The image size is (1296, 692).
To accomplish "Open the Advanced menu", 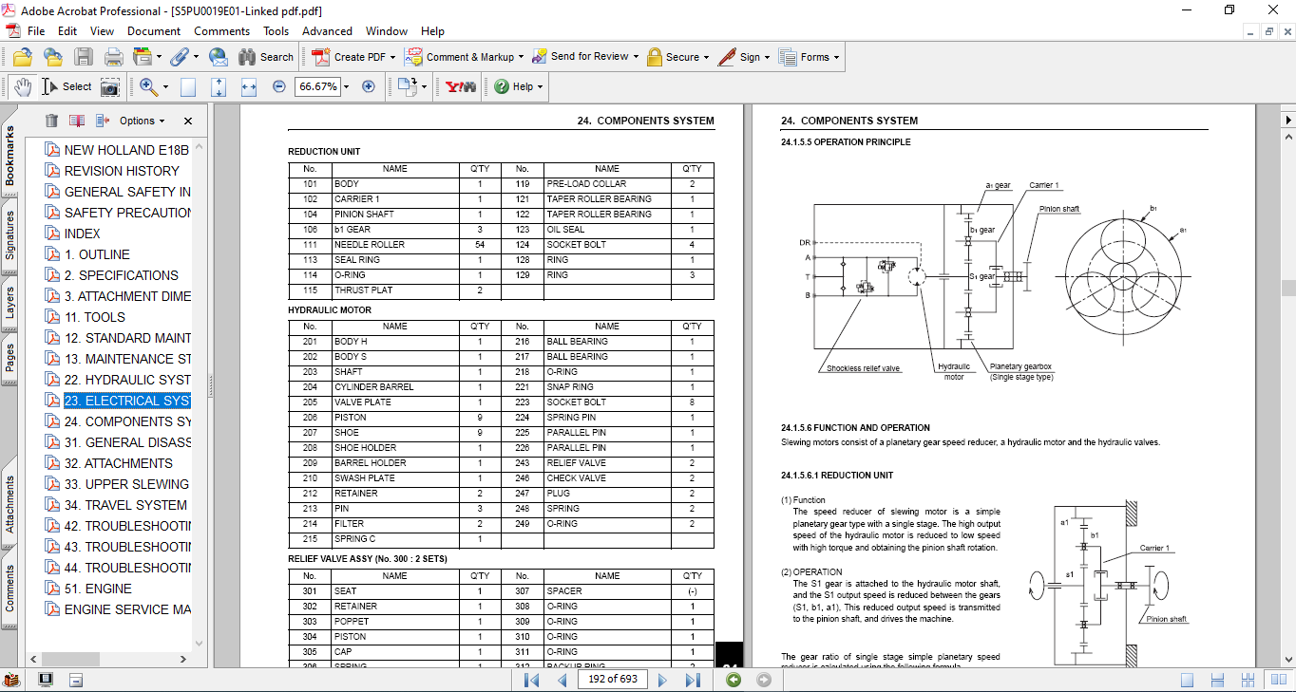I will point(327,31).
